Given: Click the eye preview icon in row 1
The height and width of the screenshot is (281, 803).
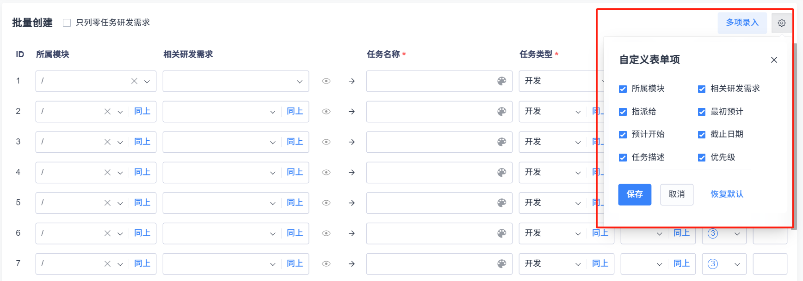Looking at the screenshot, I should click(x=326, y=81).
